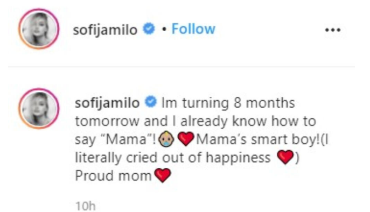View story from header profile avatar
The width and height of the screenshot is (370, 212).
tap(39, 29)
